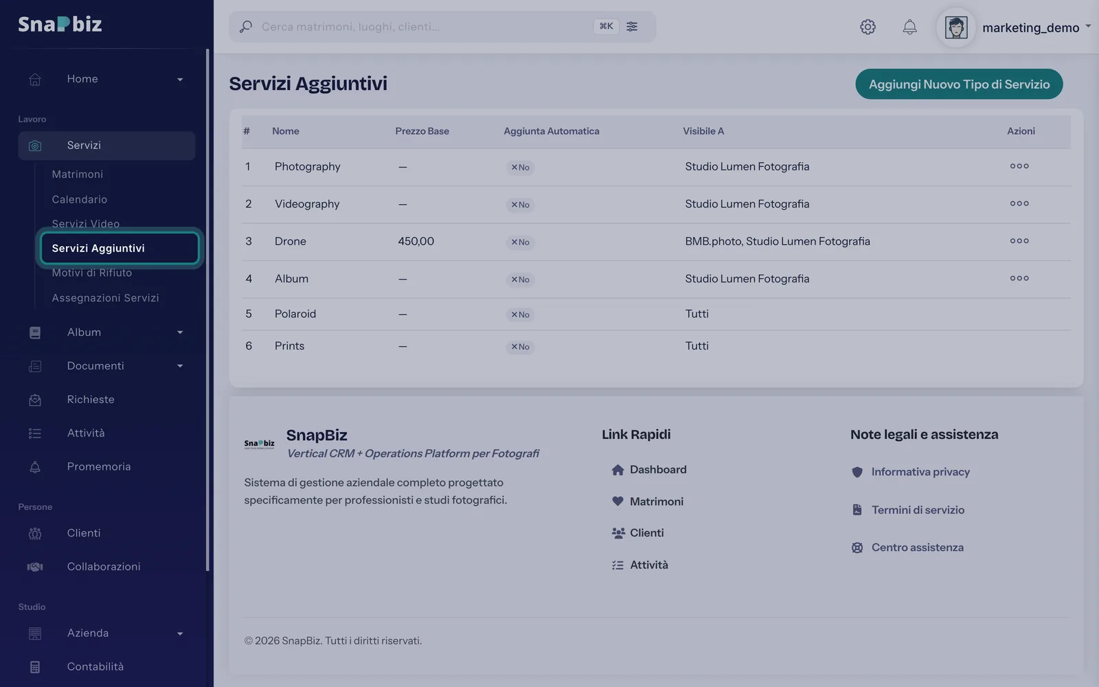Click the Servizi camera icon in the sidebar
The height and width of the screenshot is (687, 1099).
[35, 146]
